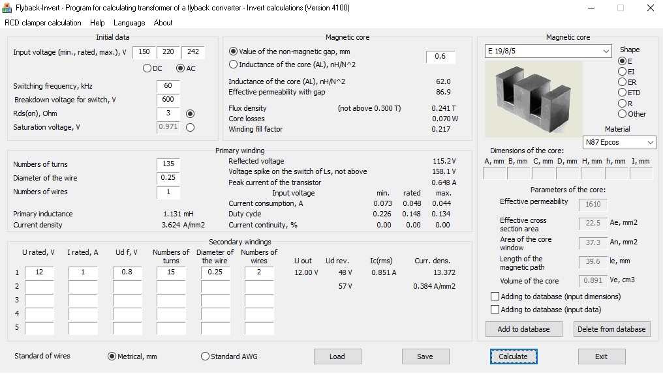
Task: Click the Switching frequency field
Action: click(x=168, y=86)
